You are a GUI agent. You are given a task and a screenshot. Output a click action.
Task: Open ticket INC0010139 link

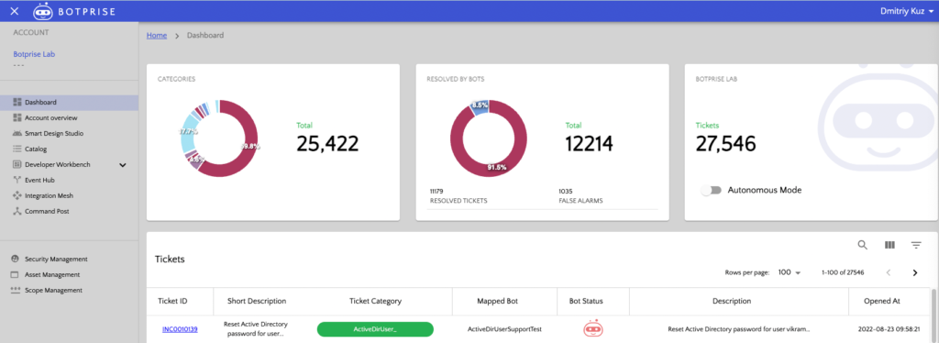[180, 329]
